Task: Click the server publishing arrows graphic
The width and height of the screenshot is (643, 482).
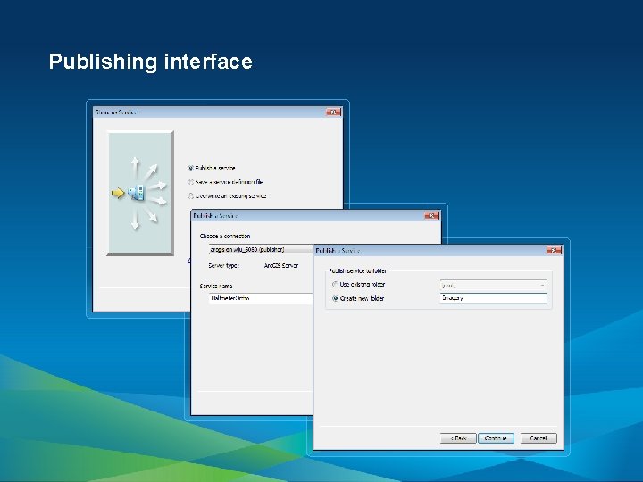Action: coord(140,193)
